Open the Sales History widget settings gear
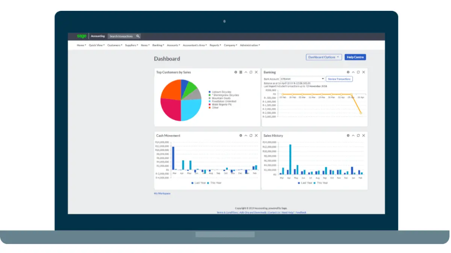The image size is (451, 253). coord(348,136)
